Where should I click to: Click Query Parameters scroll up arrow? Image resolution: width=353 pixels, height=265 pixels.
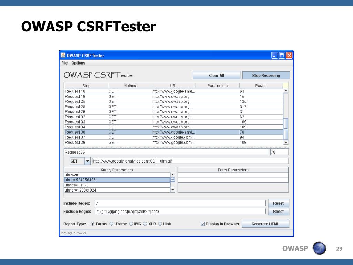[x=173, y=175]
